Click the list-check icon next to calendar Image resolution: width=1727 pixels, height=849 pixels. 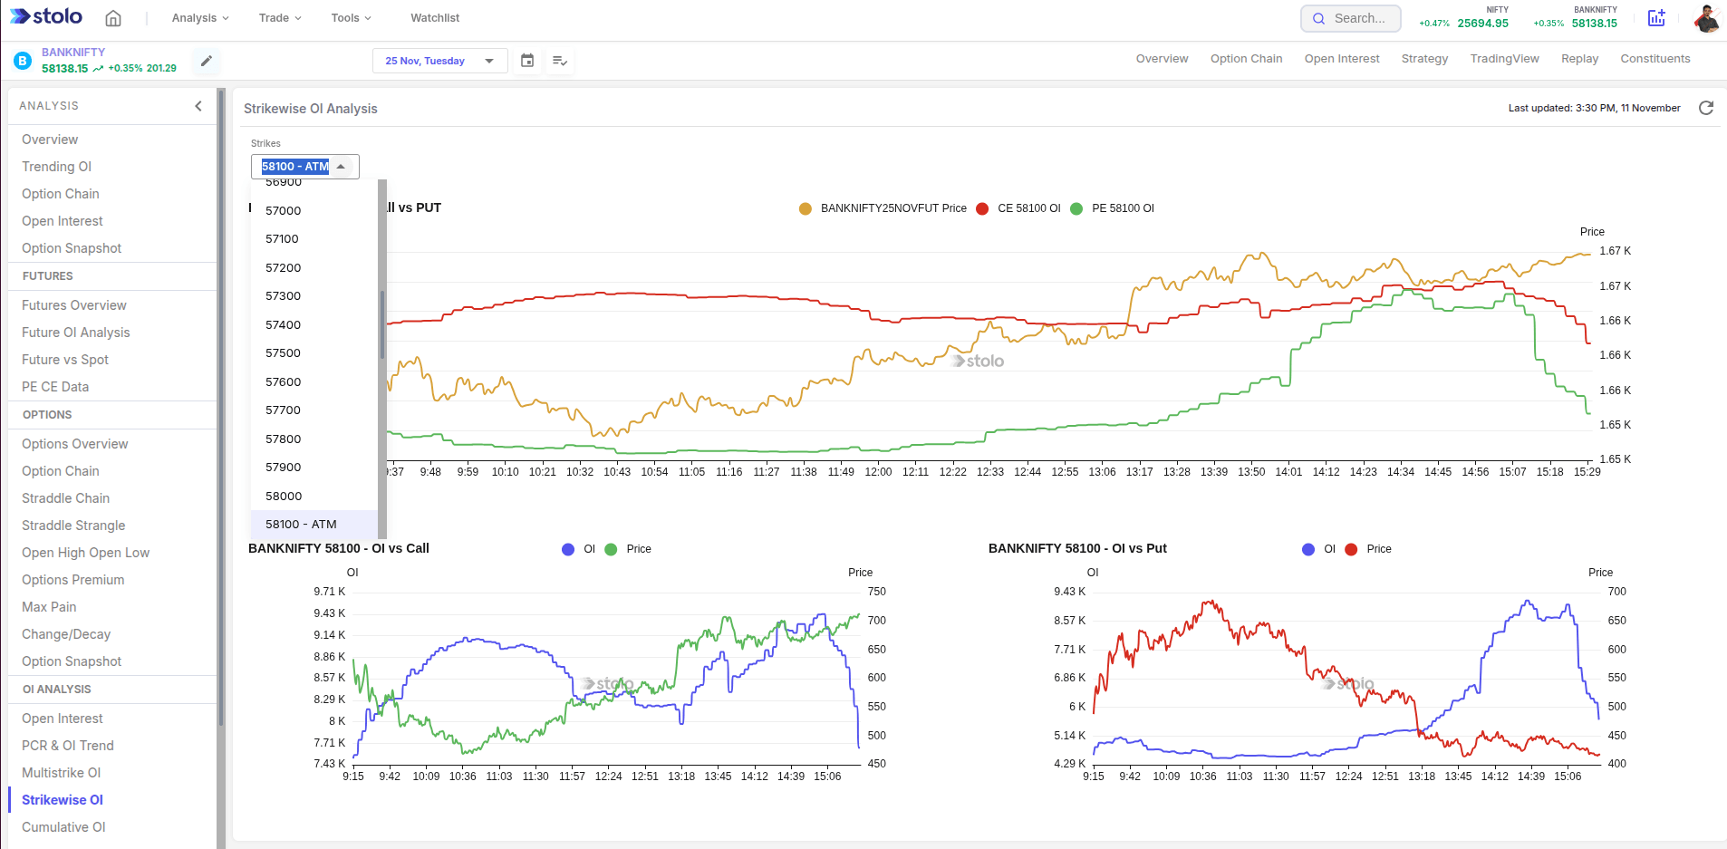pos(559,60)
